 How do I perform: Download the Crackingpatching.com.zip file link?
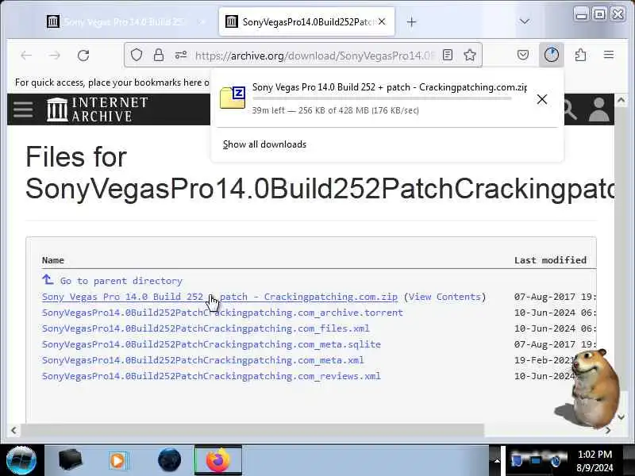220,297
